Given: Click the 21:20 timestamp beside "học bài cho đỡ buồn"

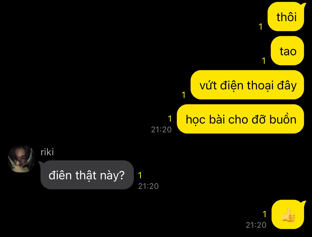Looking at the screenshot, I should click(161, 130).
